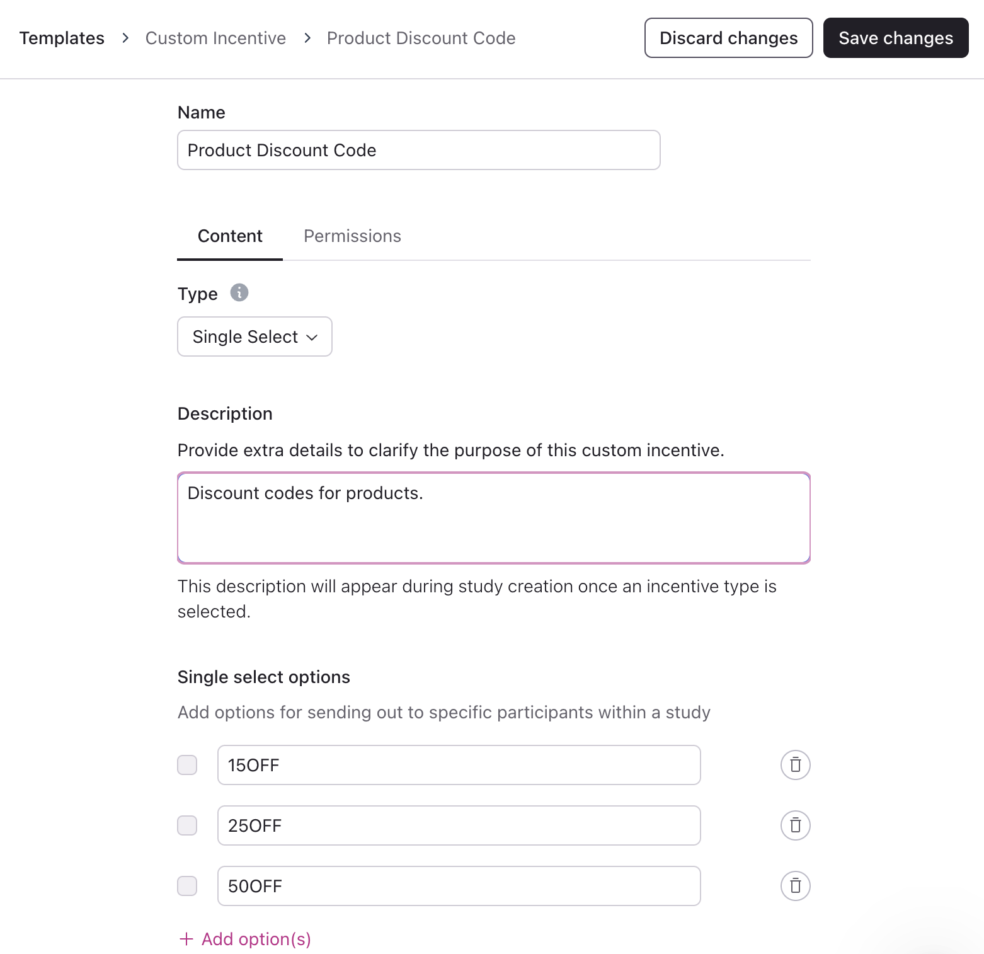Viewport: 984px width, 954px height.
Task: Select the Content tab
Action: [x=230, y=236]
